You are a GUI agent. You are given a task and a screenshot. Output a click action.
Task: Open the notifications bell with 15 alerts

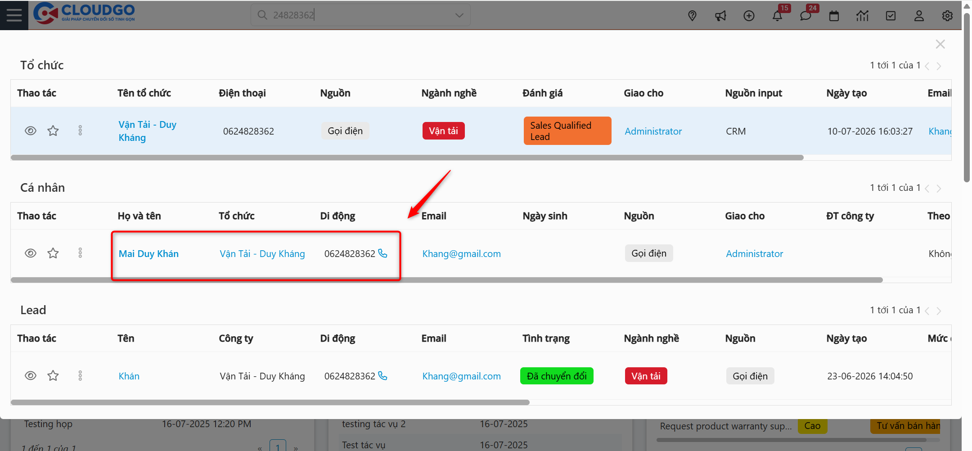[x=778, y=16]
